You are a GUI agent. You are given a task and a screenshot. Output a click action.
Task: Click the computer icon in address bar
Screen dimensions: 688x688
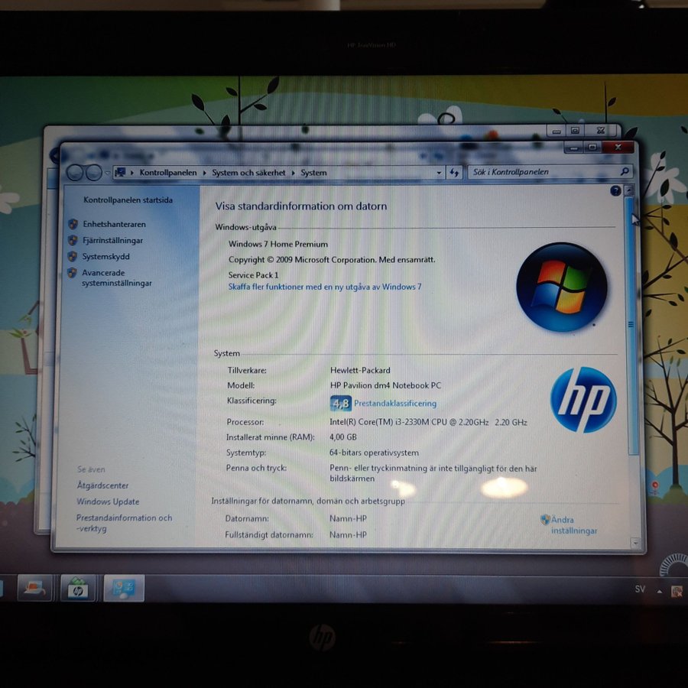[120, 173]
